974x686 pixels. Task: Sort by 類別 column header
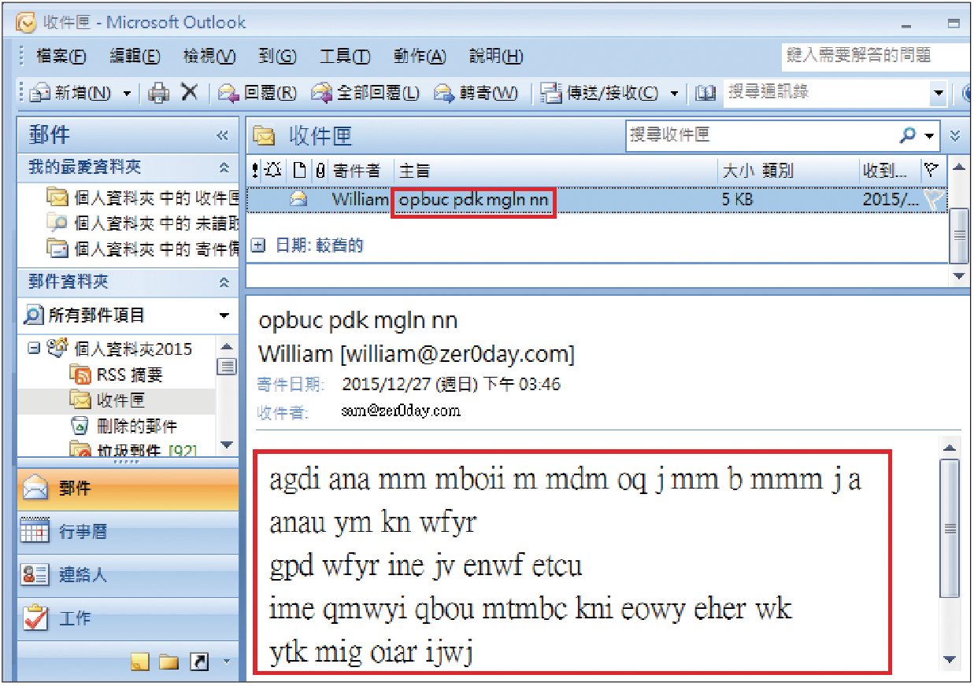pyautogui.click(x=810, y=170)
